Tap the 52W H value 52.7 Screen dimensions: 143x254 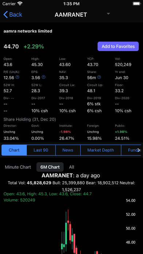(x=8, y=91)
